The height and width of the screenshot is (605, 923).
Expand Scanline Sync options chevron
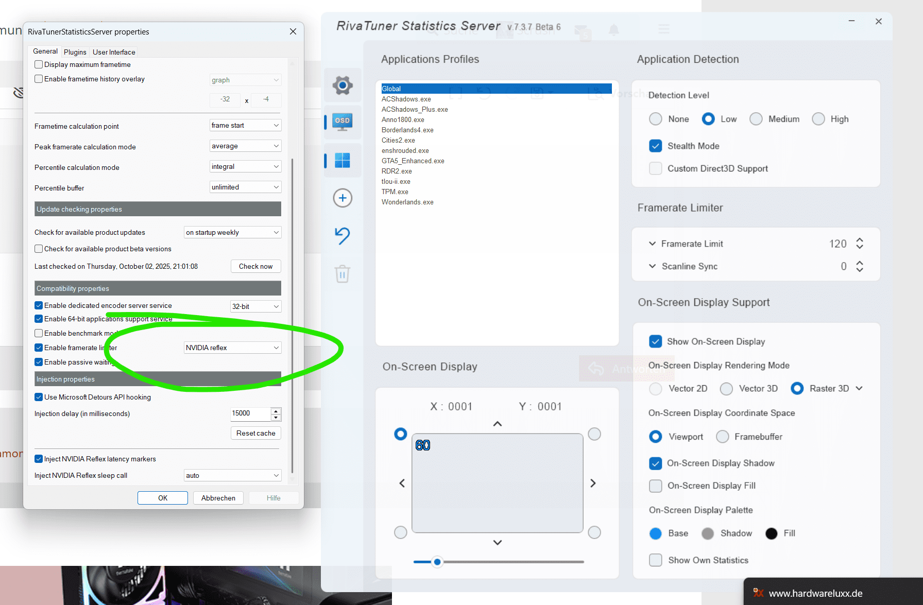pos(652,266)
